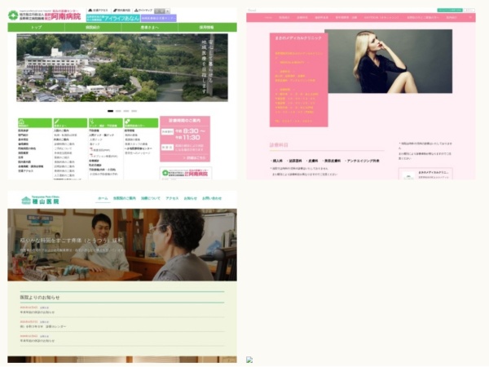Go to 採用情報 in the green menu
This screenshot has width=489, height=367.
pyautogui.click(x=208, y=27)
